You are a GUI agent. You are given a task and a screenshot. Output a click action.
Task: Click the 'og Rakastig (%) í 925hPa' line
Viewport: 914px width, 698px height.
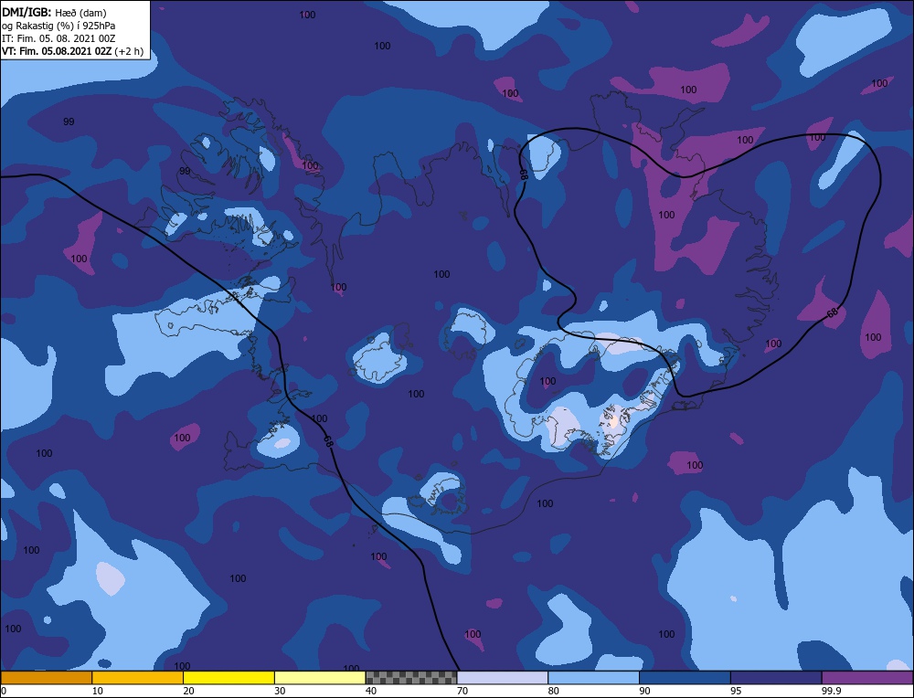click(x=58, y=26)
